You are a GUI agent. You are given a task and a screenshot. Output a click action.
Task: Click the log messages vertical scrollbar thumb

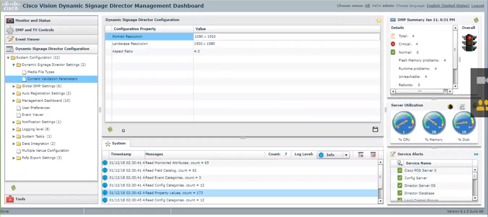point(380,177)
